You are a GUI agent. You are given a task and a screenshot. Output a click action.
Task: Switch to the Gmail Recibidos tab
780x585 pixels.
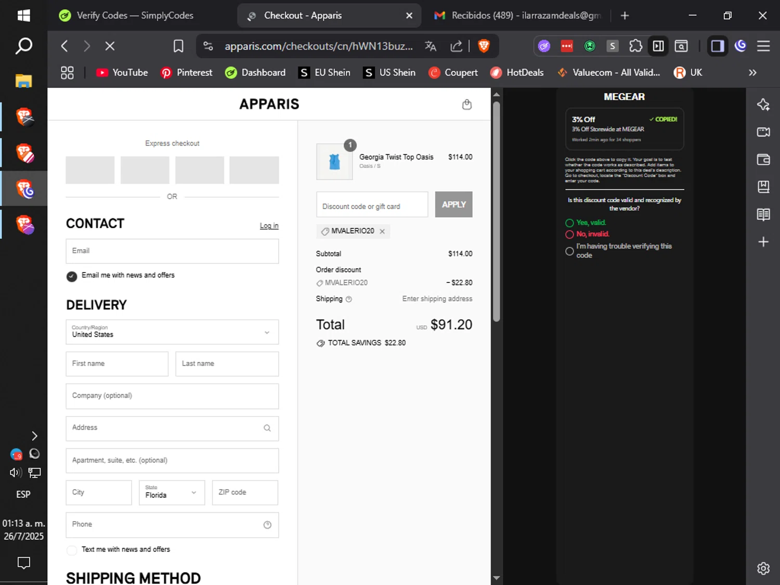point(518,16)
